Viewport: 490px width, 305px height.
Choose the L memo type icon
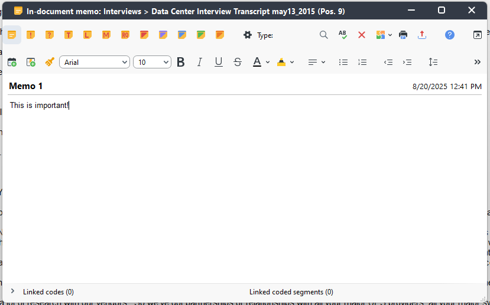(87, 35)
